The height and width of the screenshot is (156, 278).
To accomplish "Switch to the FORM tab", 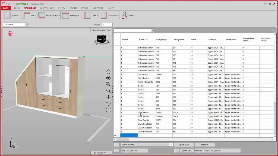I will [85, 8].
